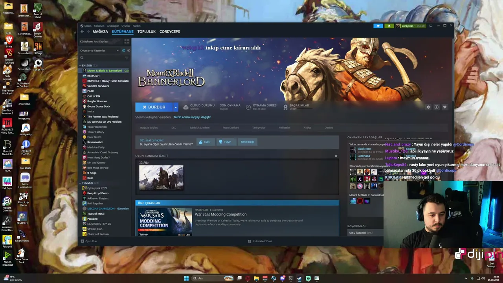Select the KÜTÜPHANE tab
This screenshot has height=283, width=503.
pos(123,31)
